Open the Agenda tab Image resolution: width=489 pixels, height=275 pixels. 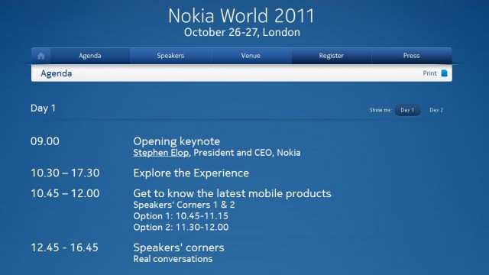point(90,56)
